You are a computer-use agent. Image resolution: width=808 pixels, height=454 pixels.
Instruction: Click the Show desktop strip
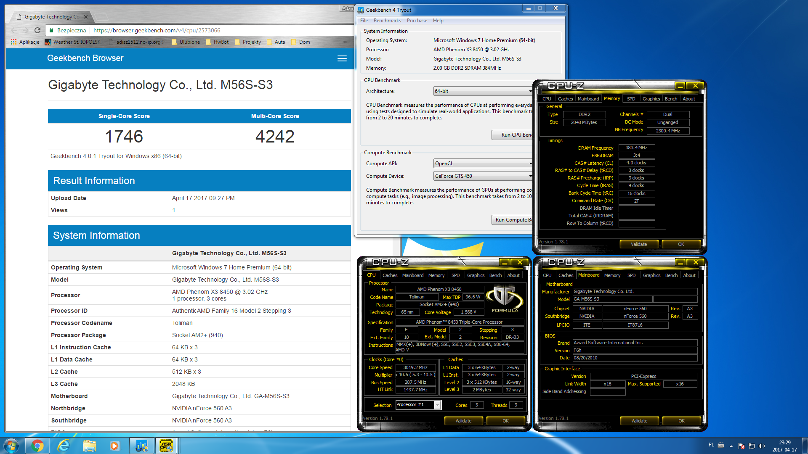805,446
